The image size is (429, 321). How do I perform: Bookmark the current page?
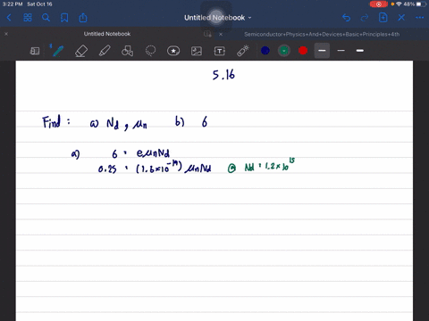pos(64,18)
